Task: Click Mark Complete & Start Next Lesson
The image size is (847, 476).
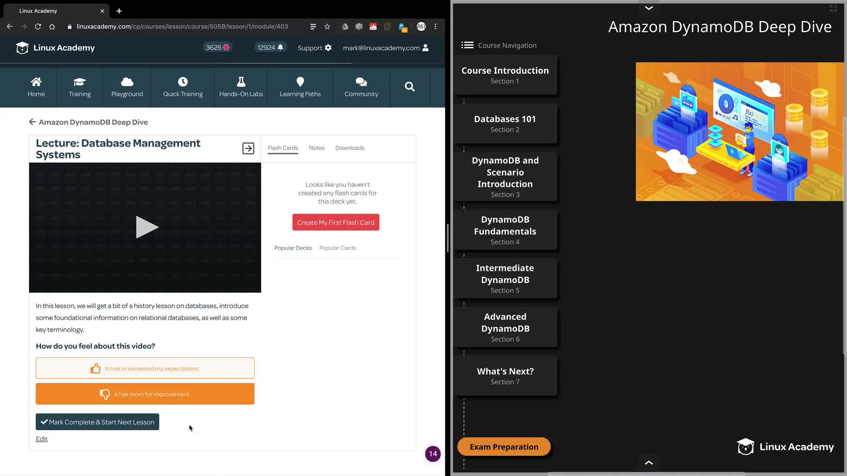Action: click(97, 422)
